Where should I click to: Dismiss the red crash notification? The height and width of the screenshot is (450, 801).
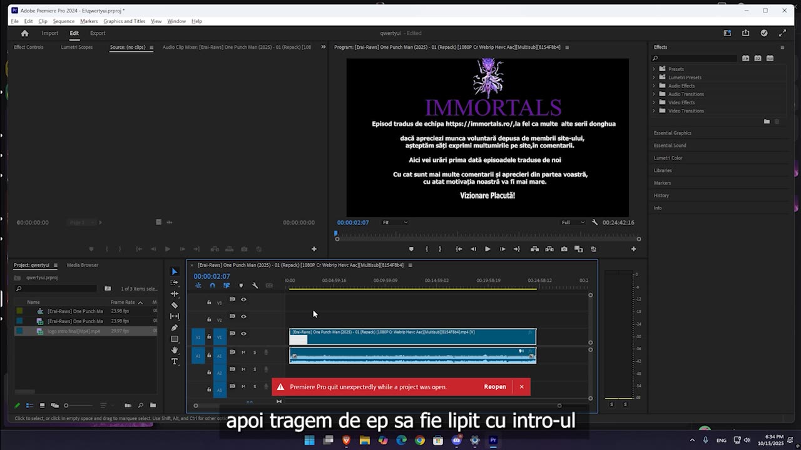521,387
